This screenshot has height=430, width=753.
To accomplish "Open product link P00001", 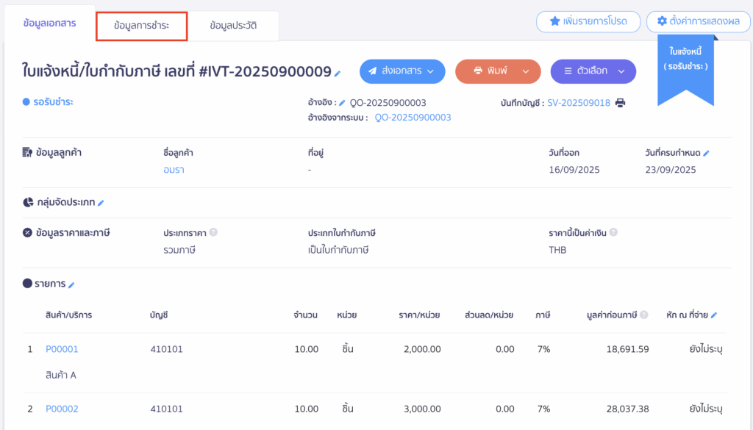I will 62,349.
